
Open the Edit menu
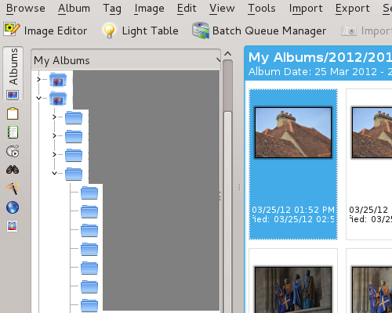[187, 8]
